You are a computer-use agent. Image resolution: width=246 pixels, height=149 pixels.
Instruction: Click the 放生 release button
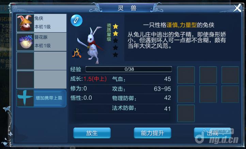(92, 133)
